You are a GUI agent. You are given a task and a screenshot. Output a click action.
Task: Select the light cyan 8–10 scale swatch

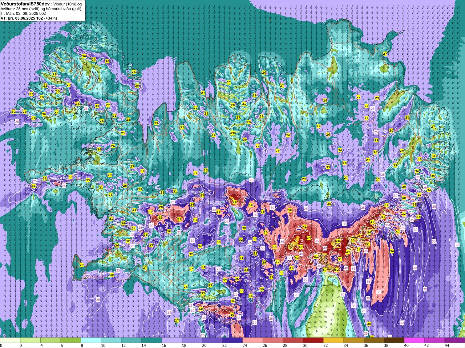click(x=91, y=340)
